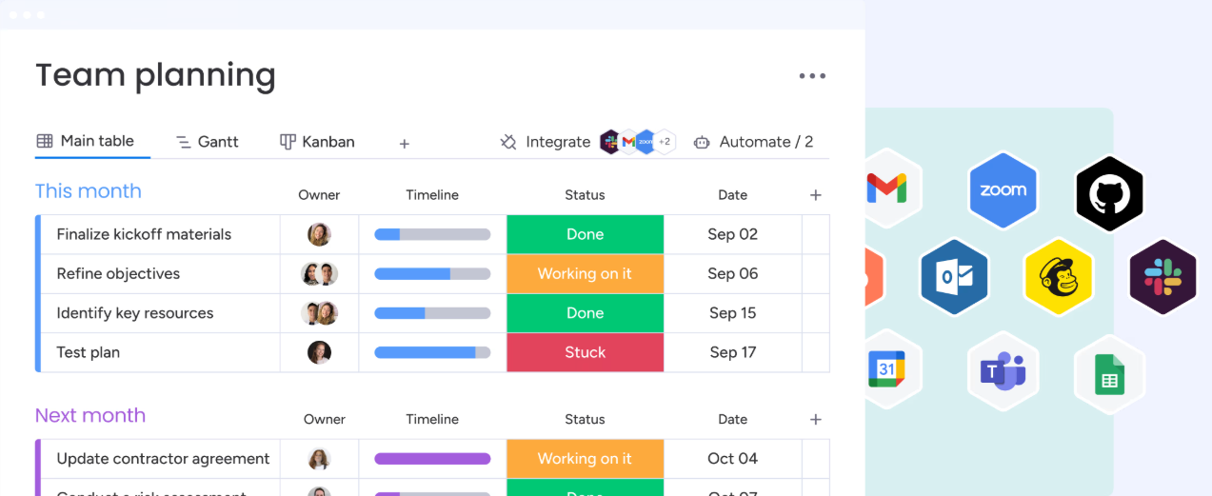Open the three-dot board options menu

(812, 76)
